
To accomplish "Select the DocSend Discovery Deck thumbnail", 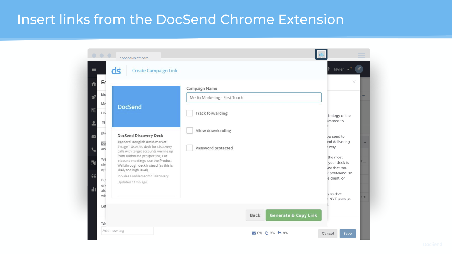I will pos(146,107).
